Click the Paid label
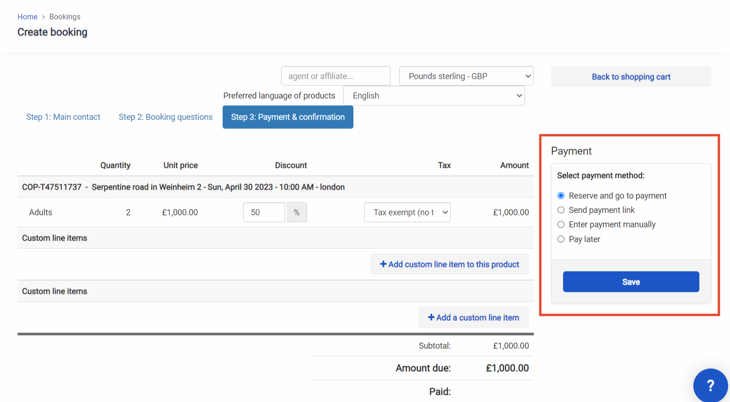 click(x=440, y=392)
